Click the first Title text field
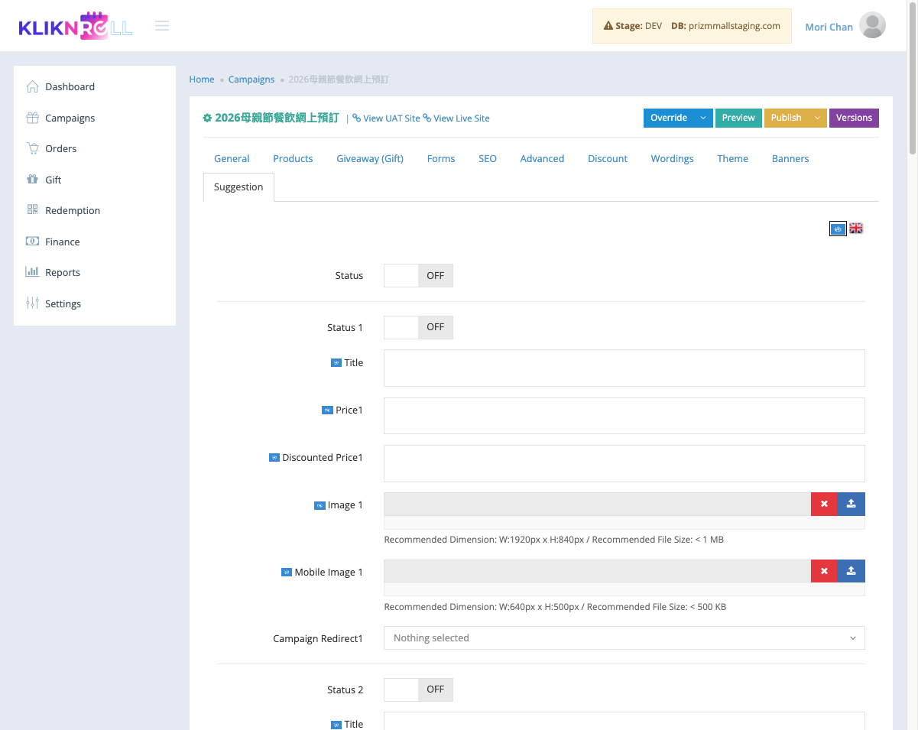This screenshot has width=918, height=730. pos(624,368)
